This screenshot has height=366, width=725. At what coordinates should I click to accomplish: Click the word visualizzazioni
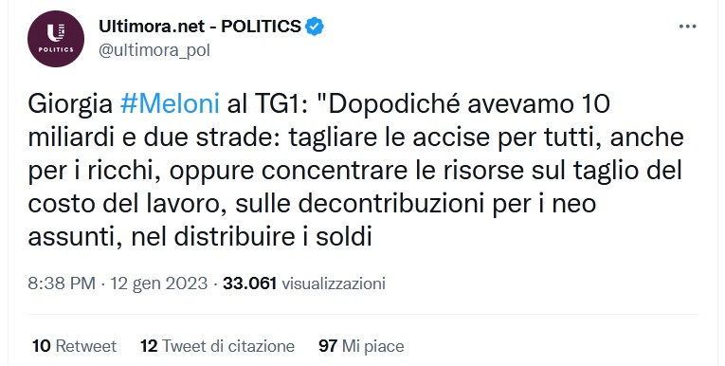(x=334, y=284)
